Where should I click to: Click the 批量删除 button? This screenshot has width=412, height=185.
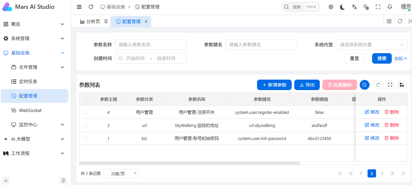coord(339,85)
